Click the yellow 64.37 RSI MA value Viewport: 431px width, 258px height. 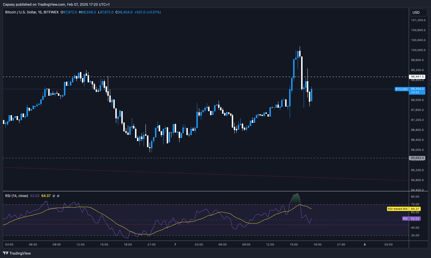point(46,196)
